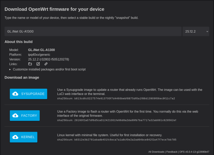
Task: Click the chain permalink icon
Action: click(x=46, y=64)
